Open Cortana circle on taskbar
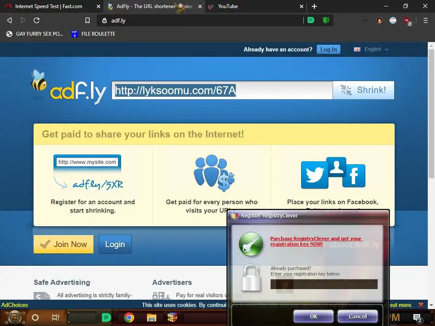 (x=35, y=318)
